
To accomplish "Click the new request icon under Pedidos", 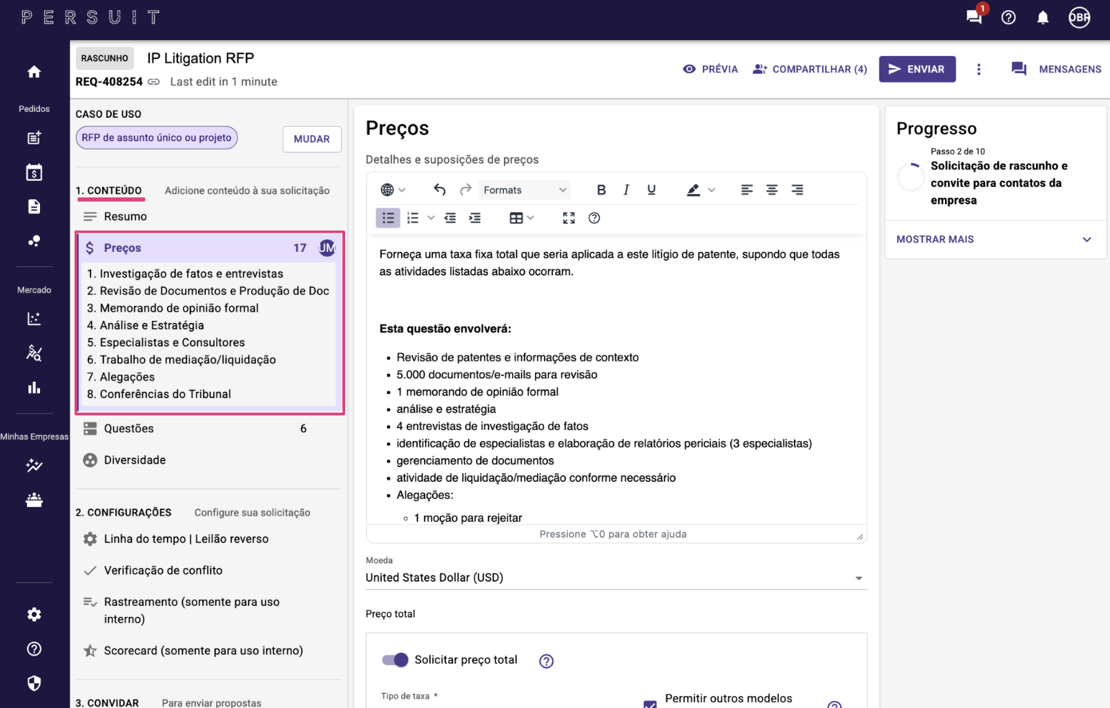I will click(x=34, y=138).
